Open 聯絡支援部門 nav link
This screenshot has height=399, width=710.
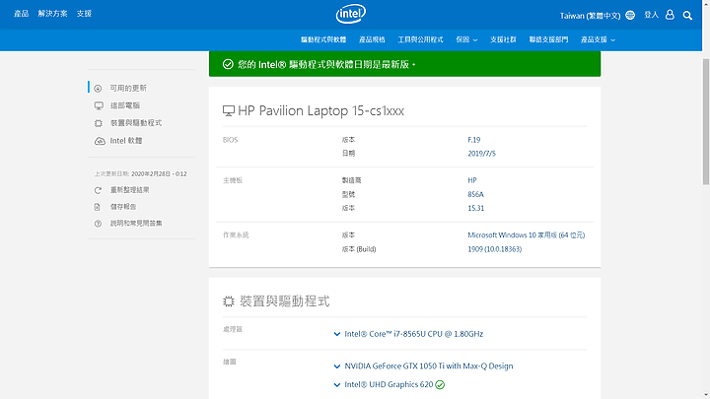[x=548, y=39]
